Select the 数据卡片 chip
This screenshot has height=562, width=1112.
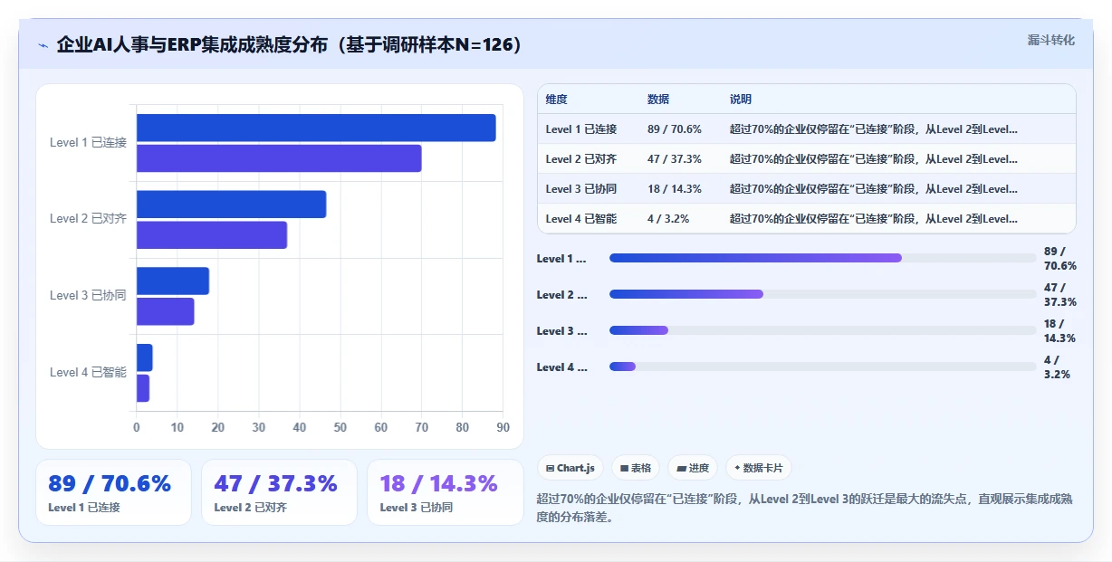tap(759, 468)
